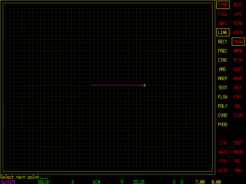The image size is (246, 184).
Task: Choose the RECT rectangle command
Action: pos(223,42)
